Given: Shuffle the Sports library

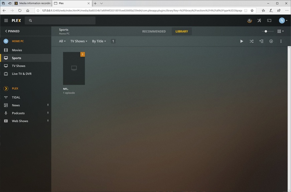Looking at the screenshot, I should [252, 41].
